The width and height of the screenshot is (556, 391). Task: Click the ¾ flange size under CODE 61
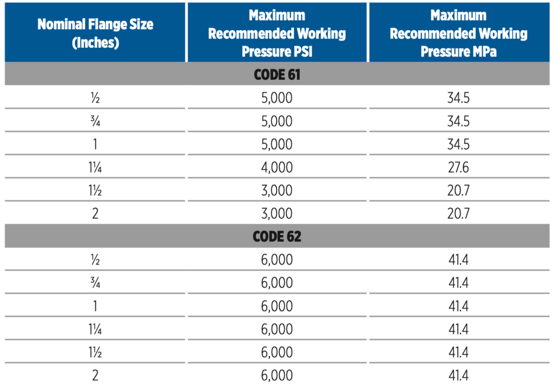(x=95, y=121)
